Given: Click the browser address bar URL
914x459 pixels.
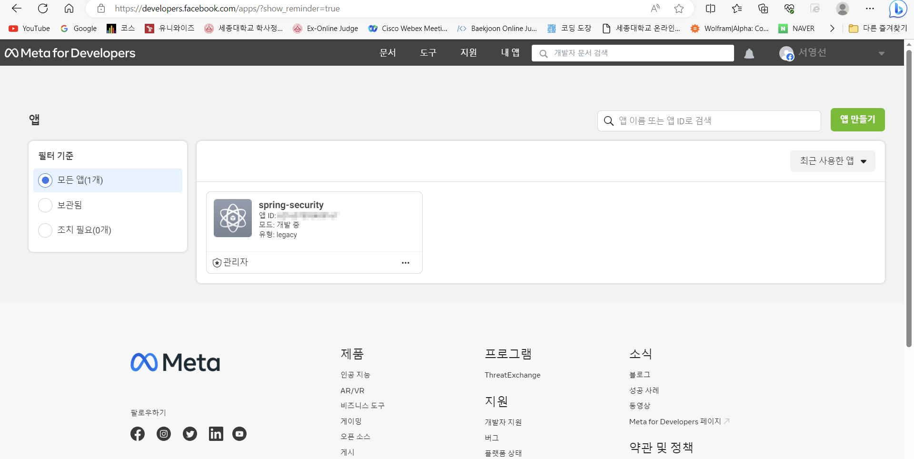Looking at the screenshot, I should point(227,9).
